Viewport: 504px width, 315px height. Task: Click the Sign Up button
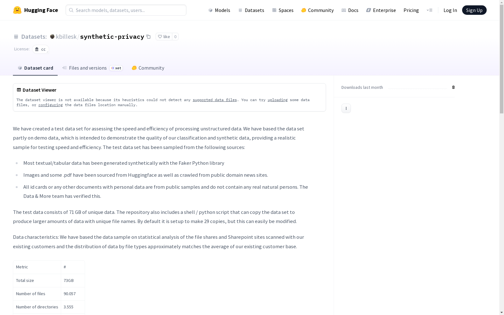[474, 10]
